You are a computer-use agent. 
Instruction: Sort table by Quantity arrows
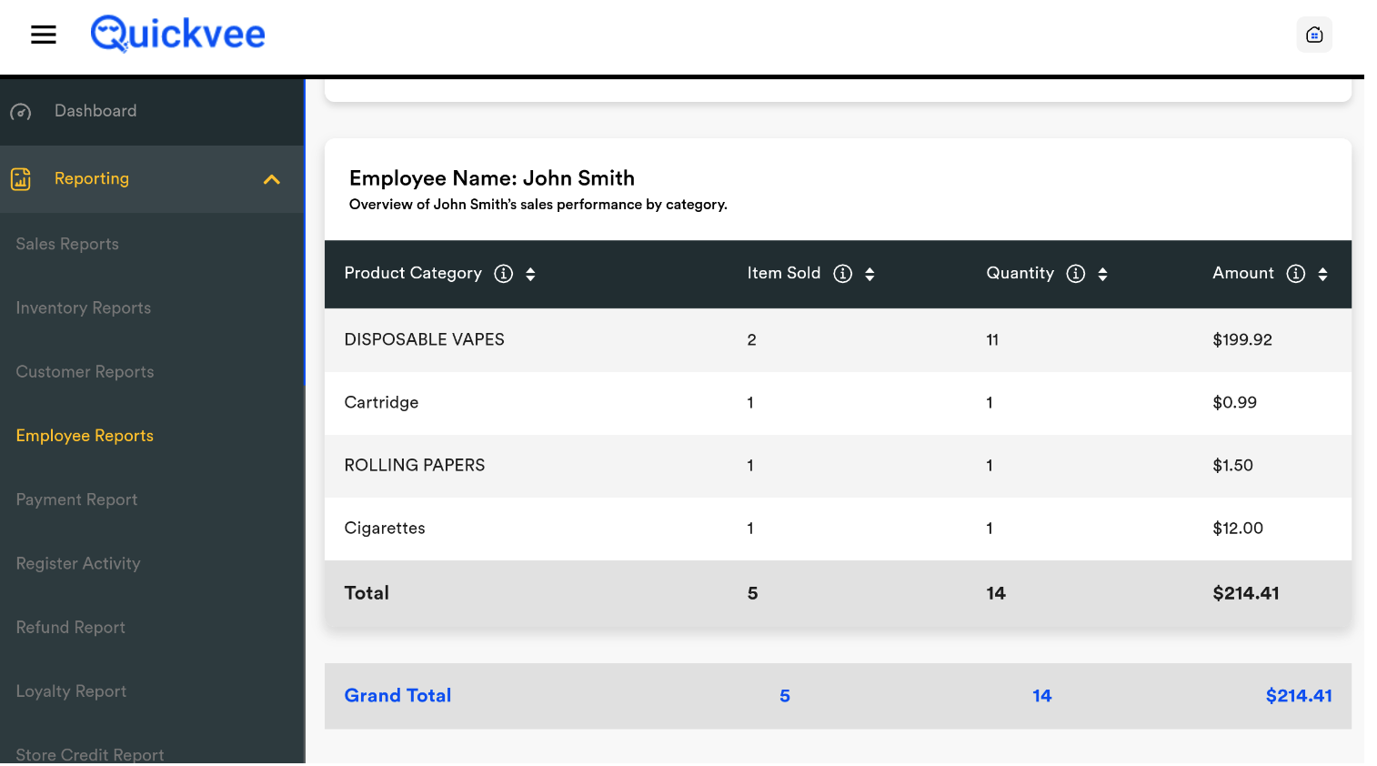[1102, 274]
